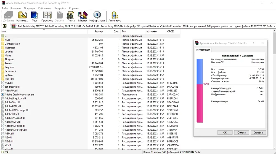Click the Delete (Удалить) toolbar icon
This screenshot has width=276, height=154.
60,17
